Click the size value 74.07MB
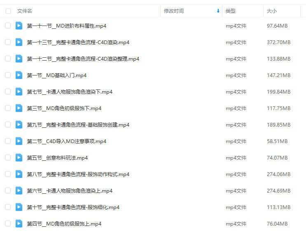Viewport: 306px width, 240px height. (277, 158)
